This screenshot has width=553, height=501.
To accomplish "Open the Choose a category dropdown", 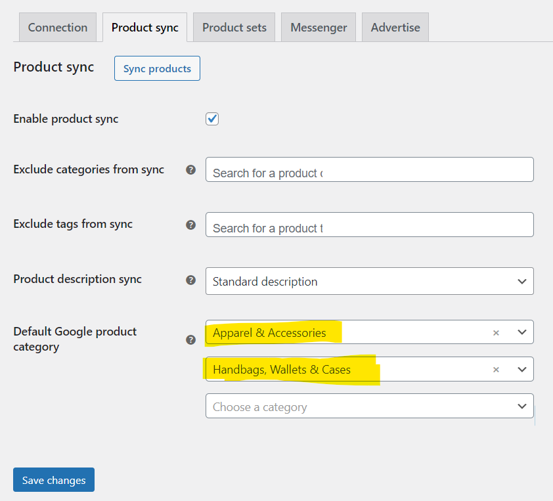I will [370, 406].
